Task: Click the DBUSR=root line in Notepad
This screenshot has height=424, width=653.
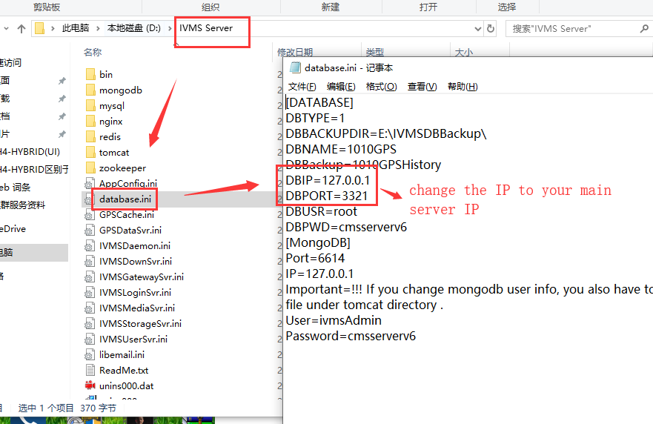Action: pyautogui.click(x=322, y=211)
